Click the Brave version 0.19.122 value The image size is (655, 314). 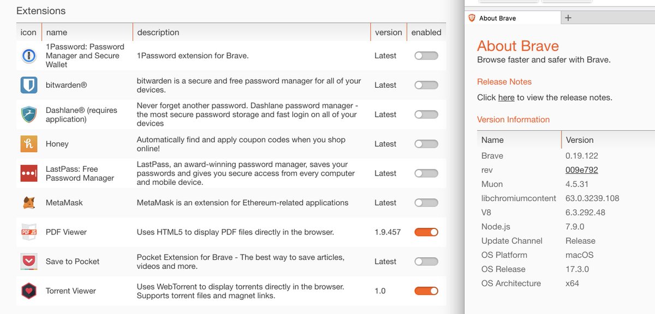coord(581,156)
